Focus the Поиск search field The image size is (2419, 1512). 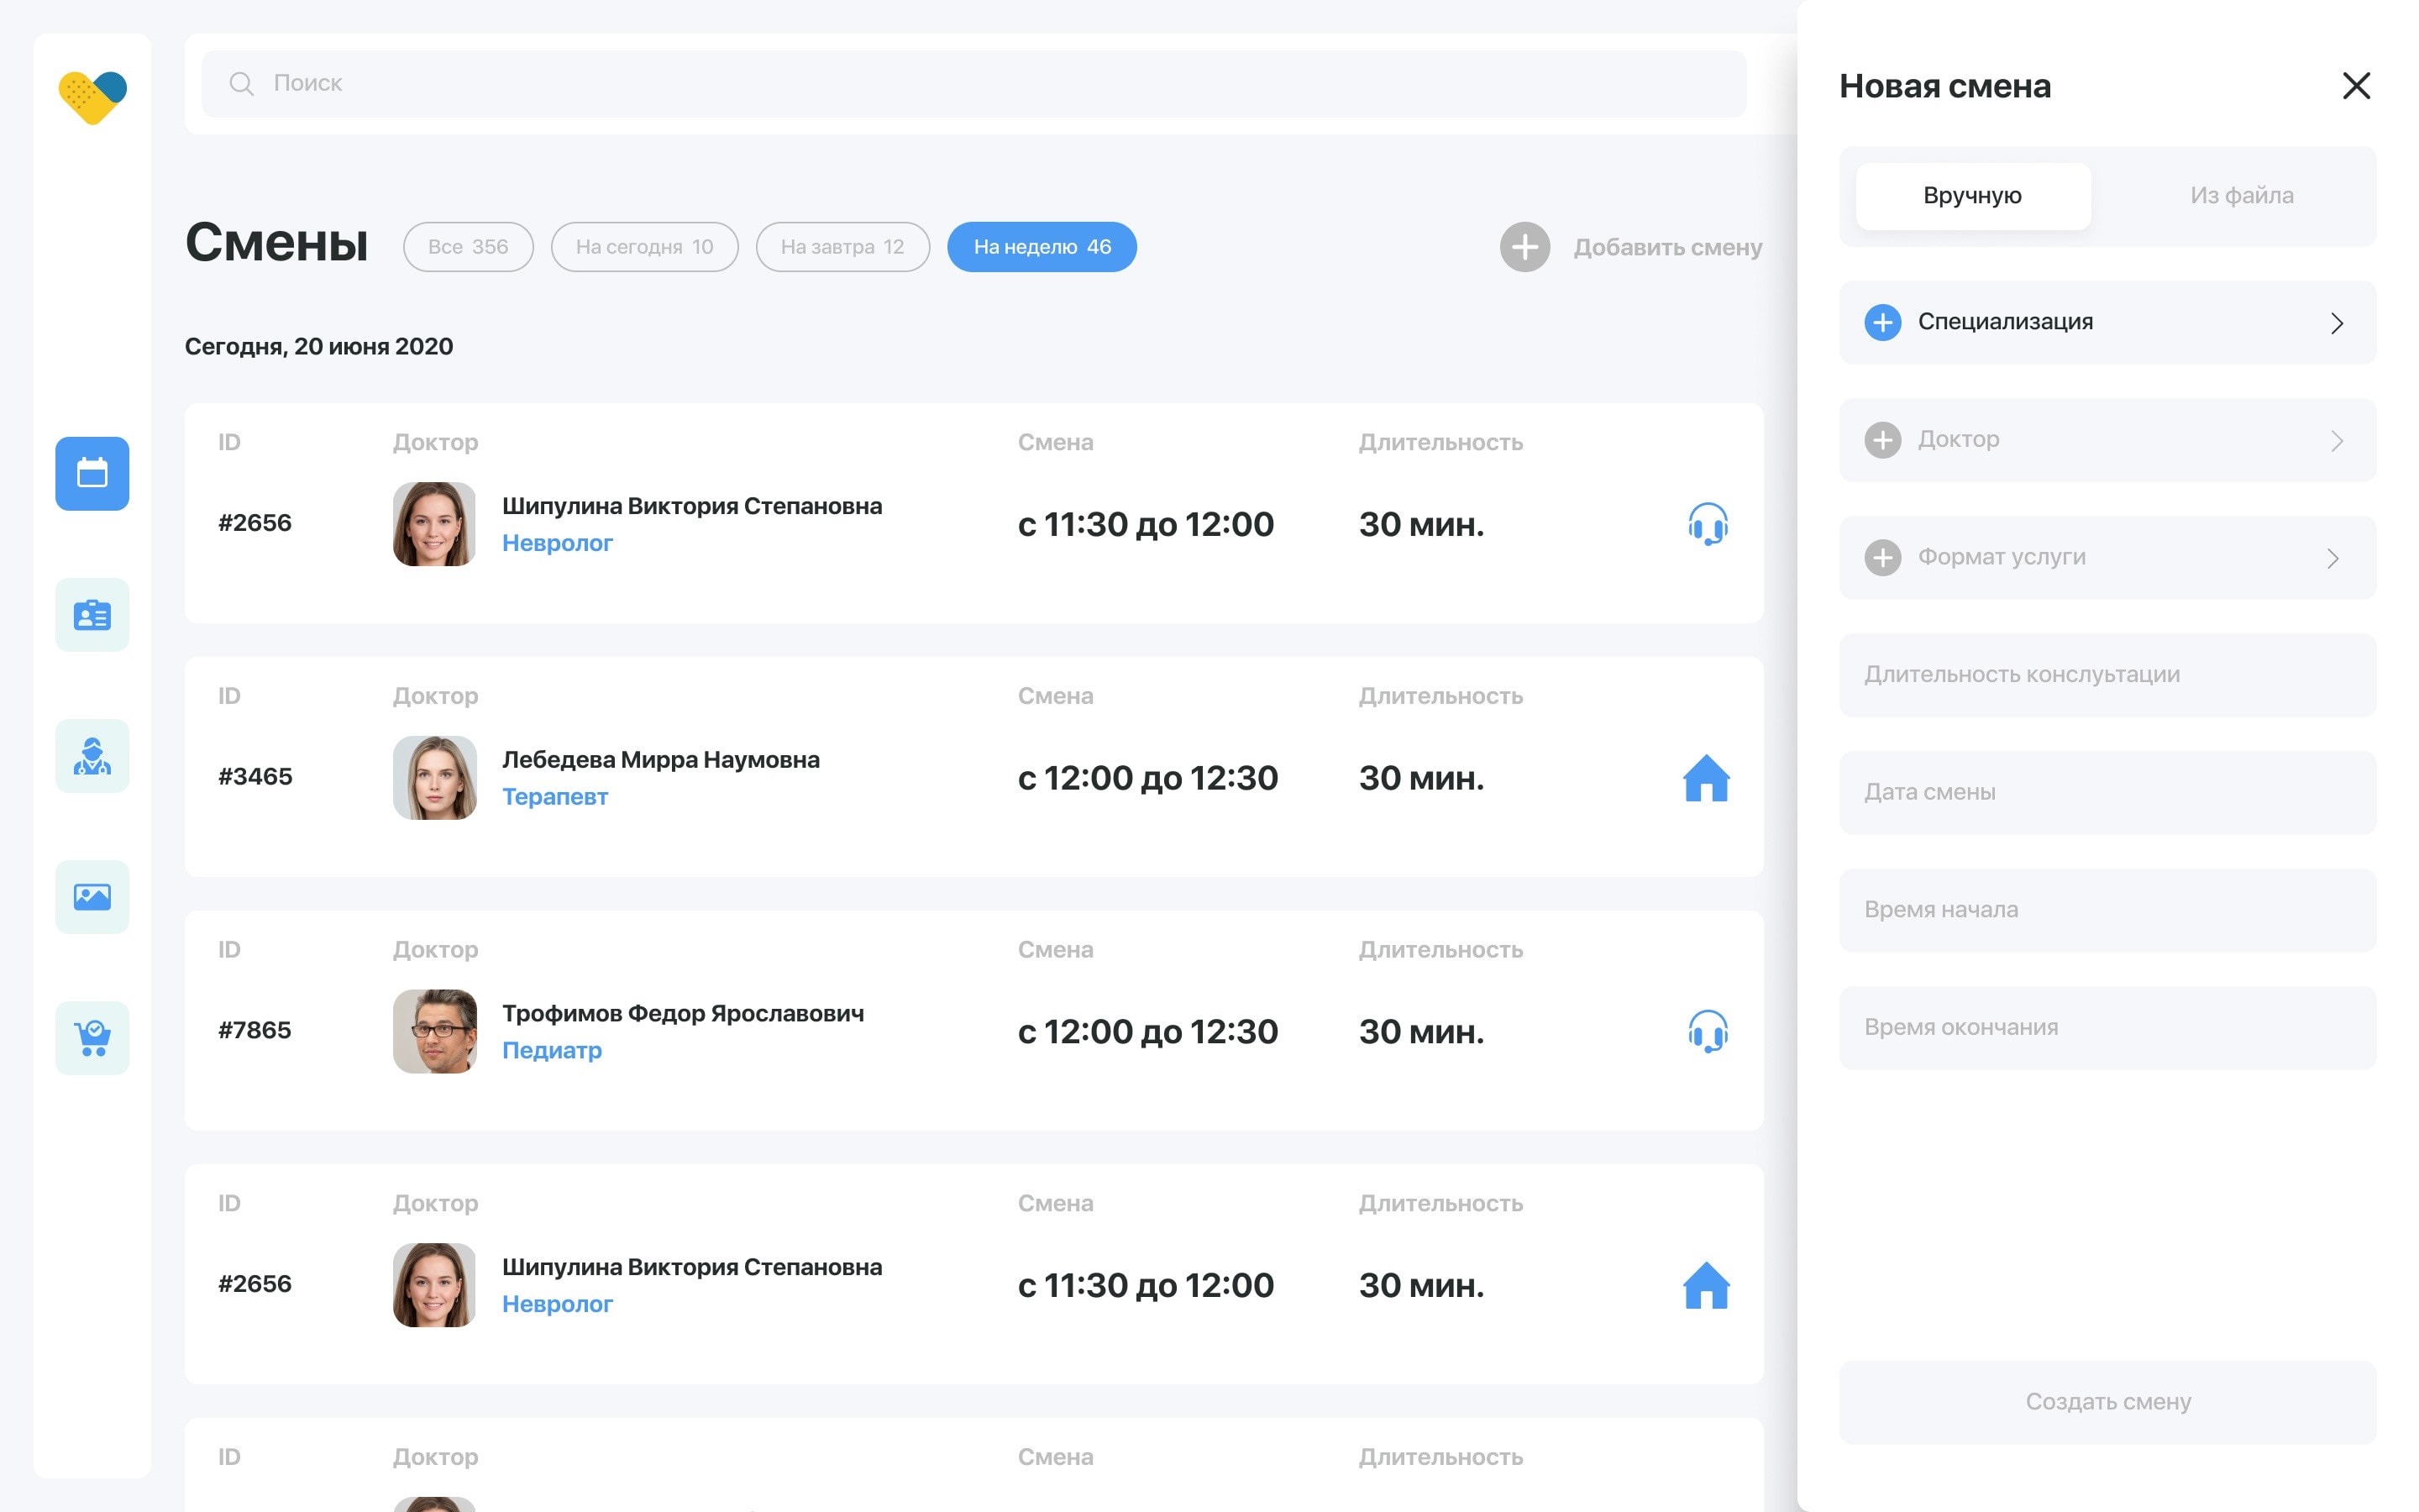973,84
